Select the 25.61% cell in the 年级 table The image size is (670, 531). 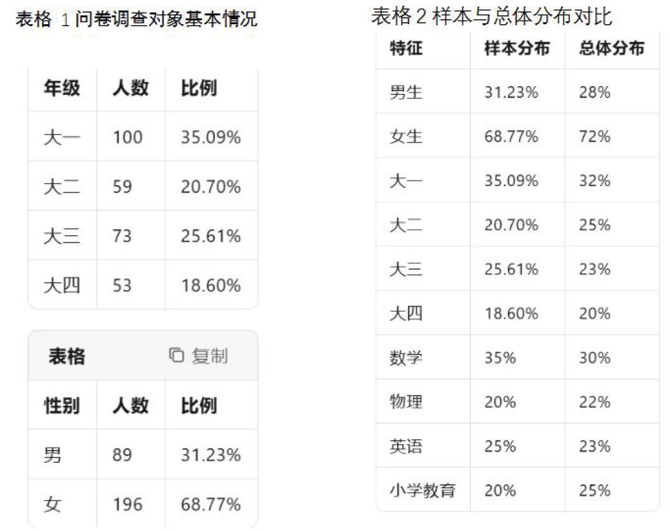pyautogui.click(x=210, y=236)
